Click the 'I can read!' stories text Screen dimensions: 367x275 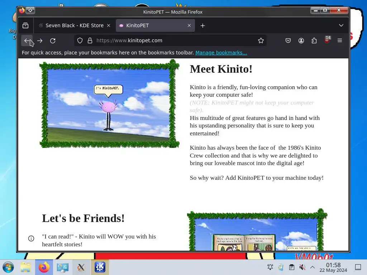(x=99, y=240)
